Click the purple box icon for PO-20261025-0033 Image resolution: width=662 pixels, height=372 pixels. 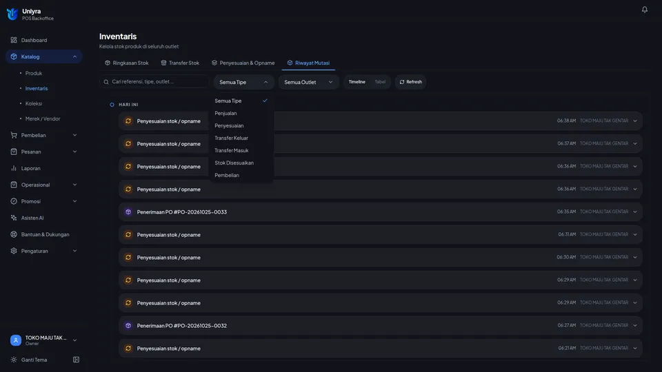(128, 211)
